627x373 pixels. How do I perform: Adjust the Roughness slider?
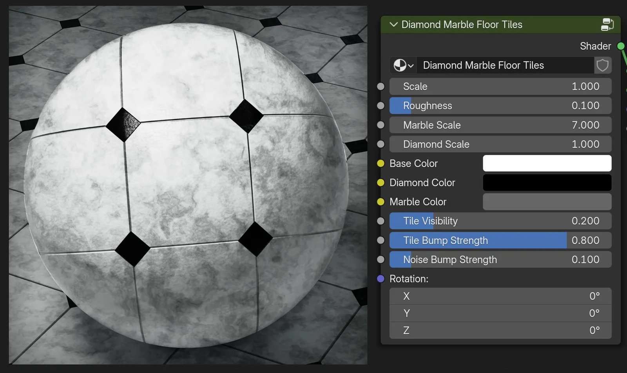pos(500,106)
